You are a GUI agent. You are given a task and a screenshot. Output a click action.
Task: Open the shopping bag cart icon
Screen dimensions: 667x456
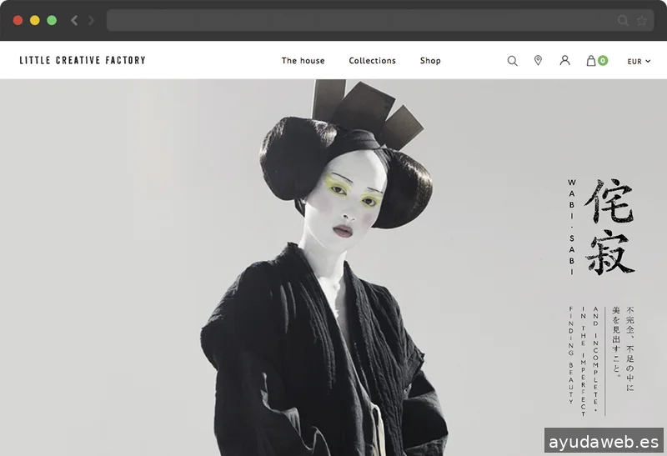pos(591,60)
